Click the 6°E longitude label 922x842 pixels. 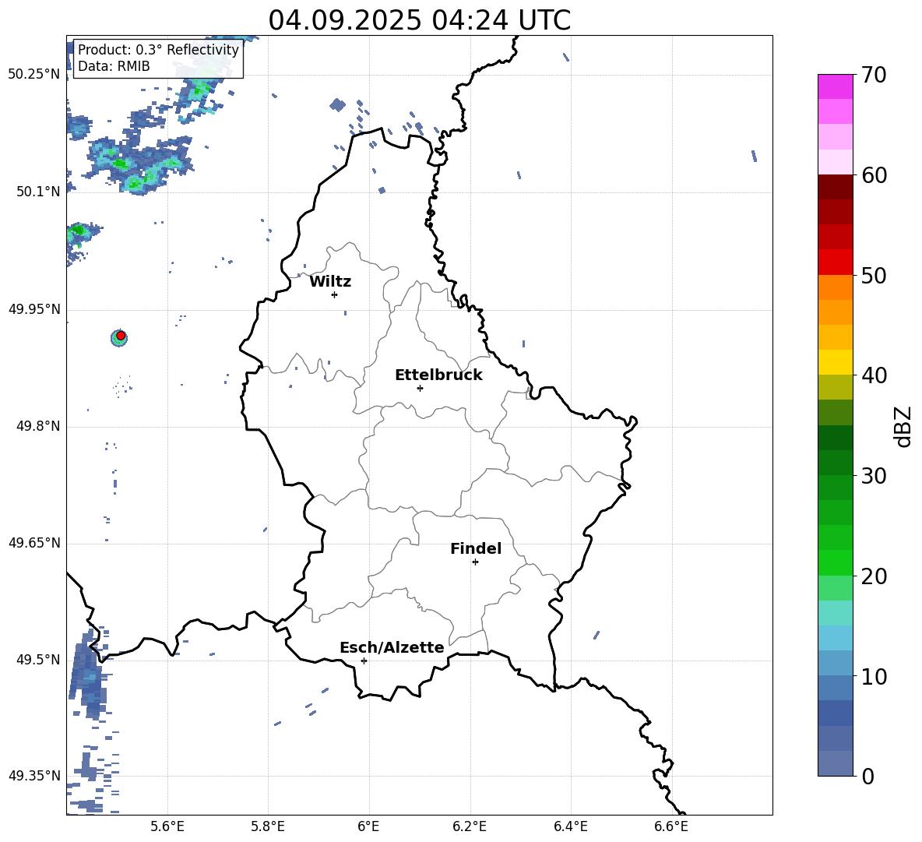coord(368,826)
